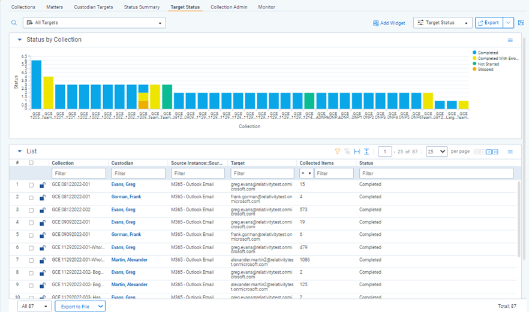Go to the previous list page
529x312 pixels.
click(x=482, y=152)
